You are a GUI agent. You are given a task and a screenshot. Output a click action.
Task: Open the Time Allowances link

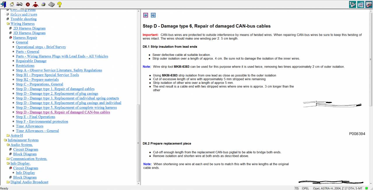tap(30, 126)
